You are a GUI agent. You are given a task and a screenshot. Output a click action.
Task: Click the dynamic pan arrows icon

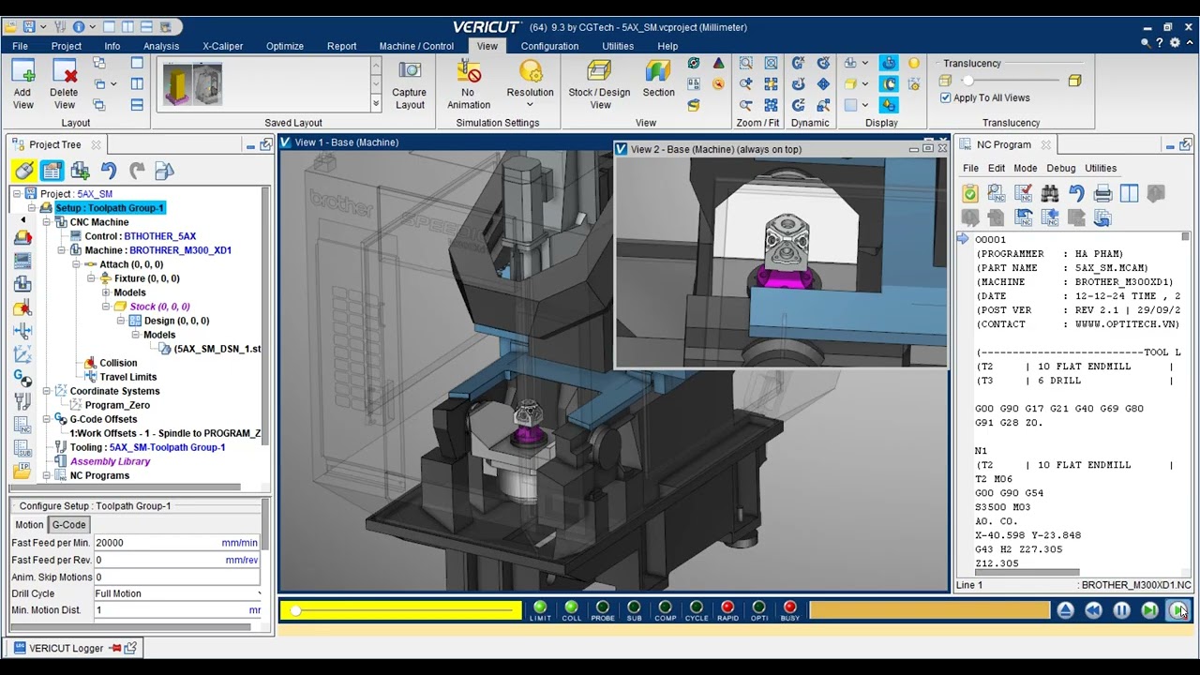(x=823, y=84)
